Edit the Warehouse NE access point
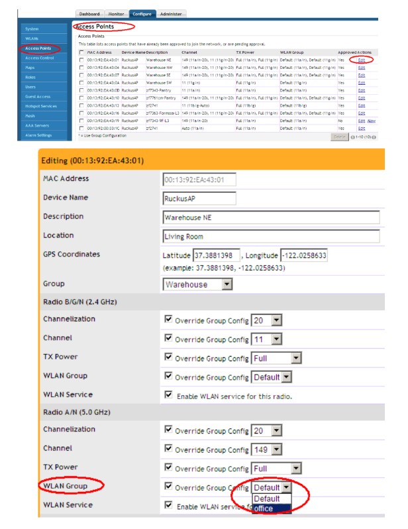This screenshot has height=529, width=408. [x=362, y=60]
